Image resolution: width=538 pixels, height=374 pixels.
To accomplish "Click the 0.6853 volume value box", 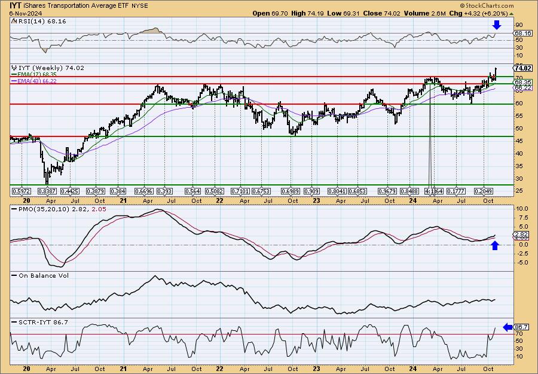I will (357, 191).
